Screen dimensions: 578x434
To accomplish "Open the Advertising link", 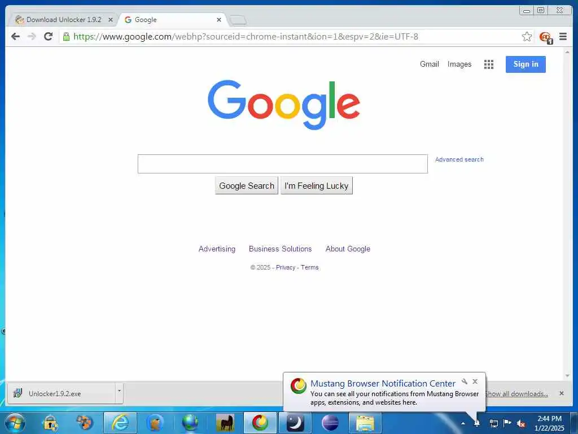I will coord(217,249).
